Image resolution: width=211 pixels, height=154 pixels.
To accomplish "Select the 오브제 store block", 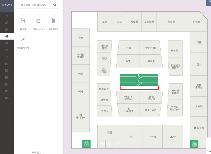I will [x=199, y=106].
